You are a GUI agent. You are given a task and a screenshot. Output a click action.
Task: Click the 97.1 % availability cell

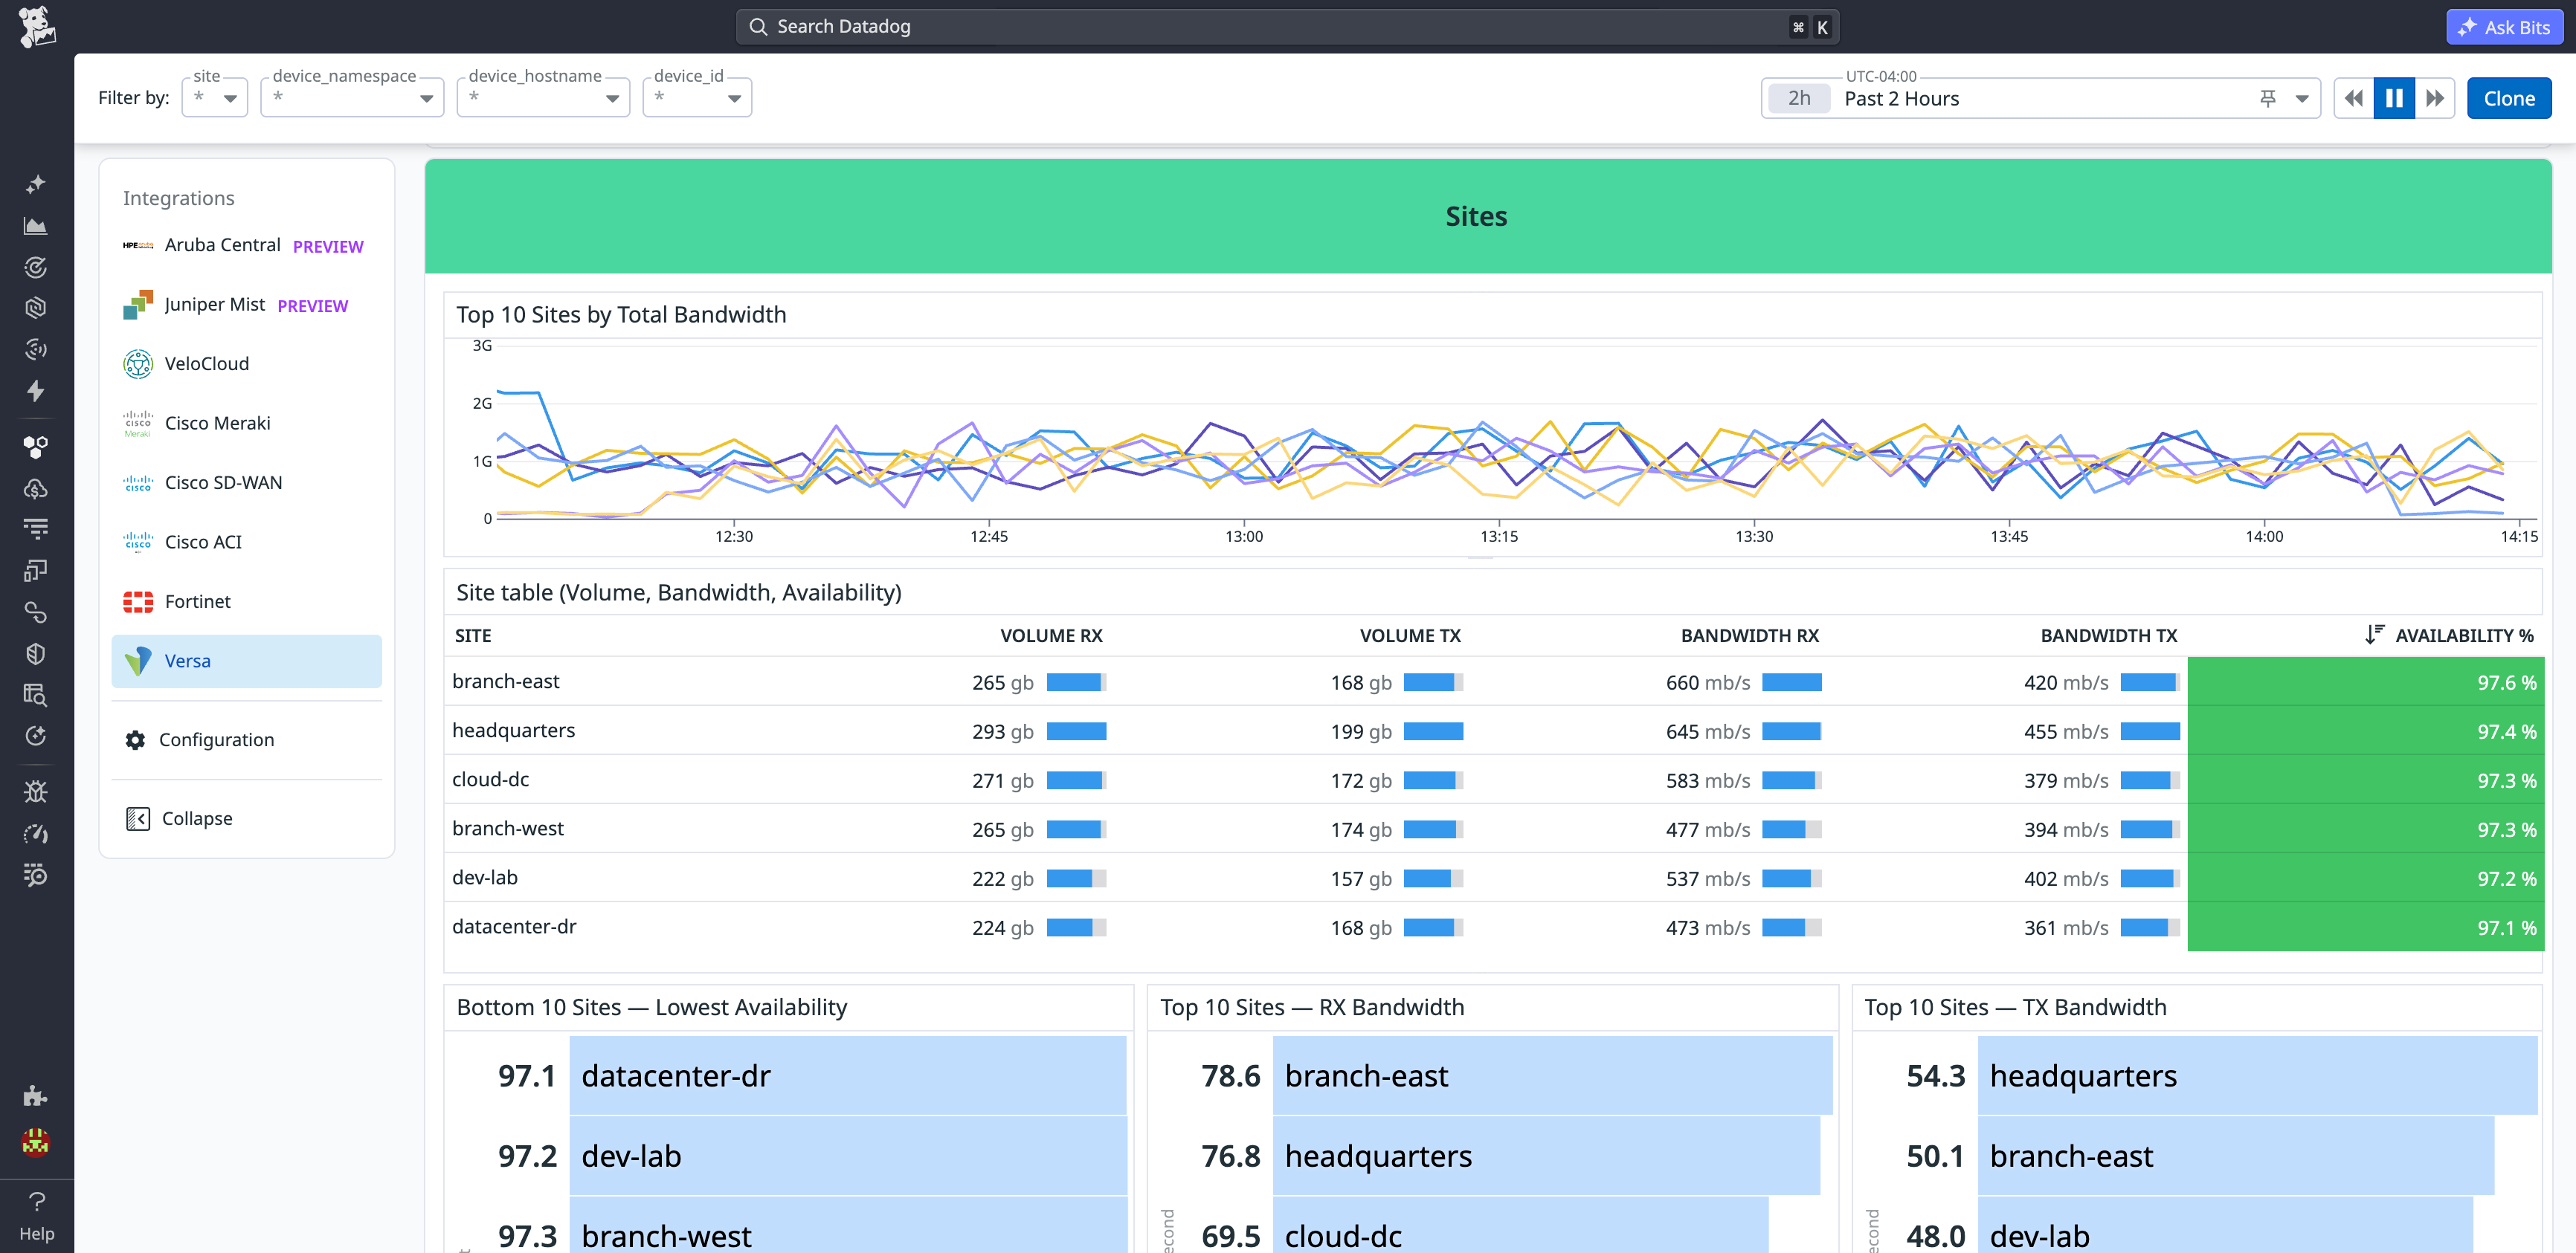point(2365,927)
